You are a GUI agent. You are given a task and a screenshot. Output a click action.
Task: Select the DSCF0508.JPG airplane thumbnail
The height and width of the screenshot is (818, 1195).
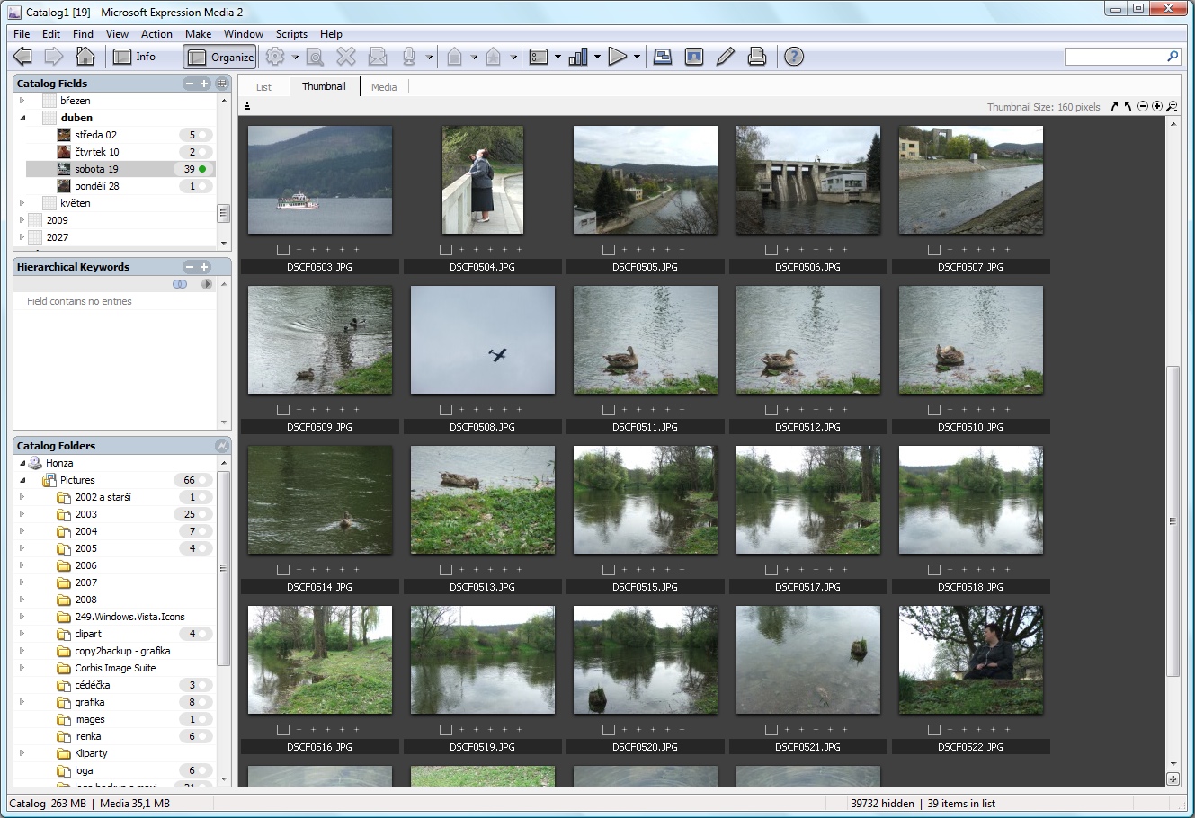[483, 340]
